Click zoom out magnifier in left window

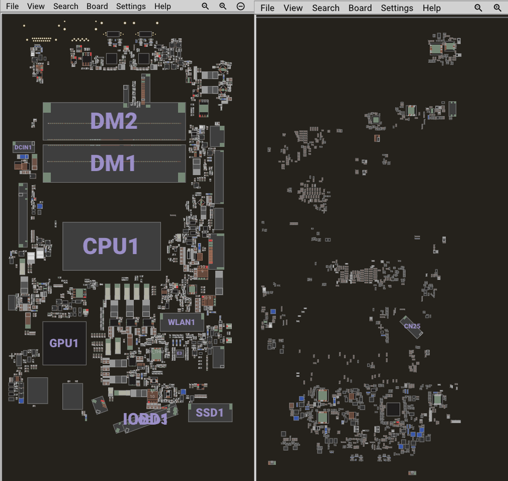point(205,7)
